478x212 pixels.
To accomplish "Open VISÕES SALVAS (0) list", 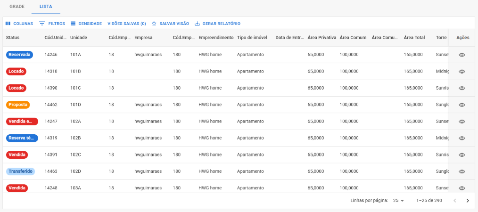I will tap(127, 24).
